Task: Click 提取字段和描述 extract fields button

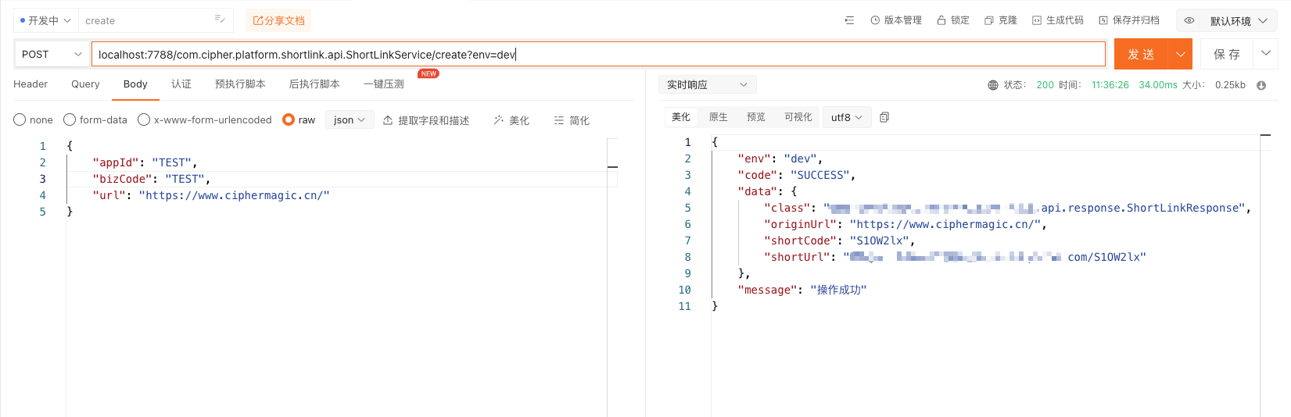Action: pos(426,120)
